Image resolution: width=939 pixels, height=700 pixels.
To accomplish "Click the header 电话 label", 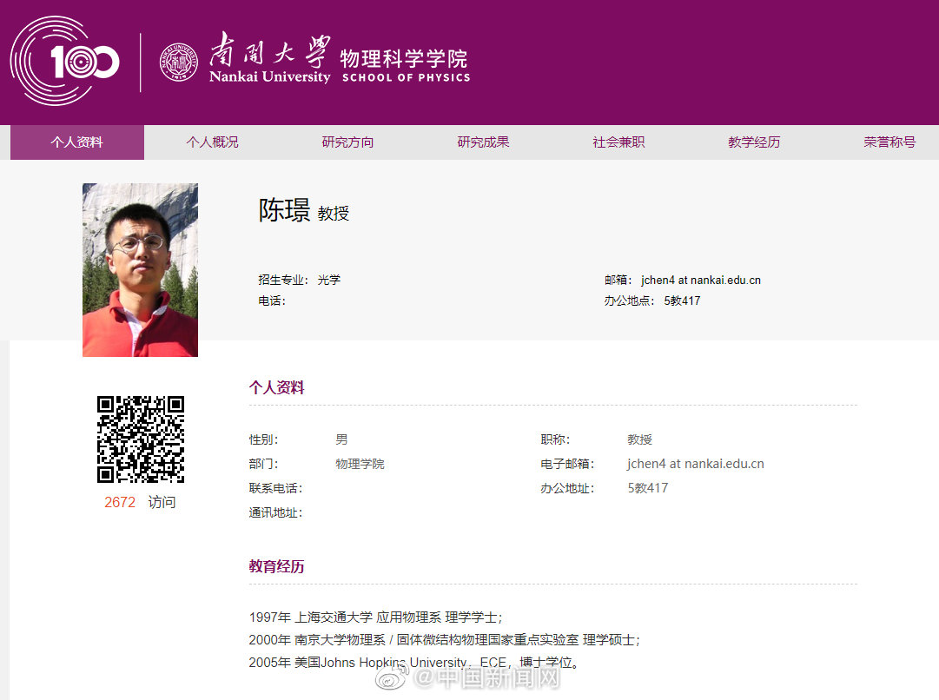I will click(271, 300).
